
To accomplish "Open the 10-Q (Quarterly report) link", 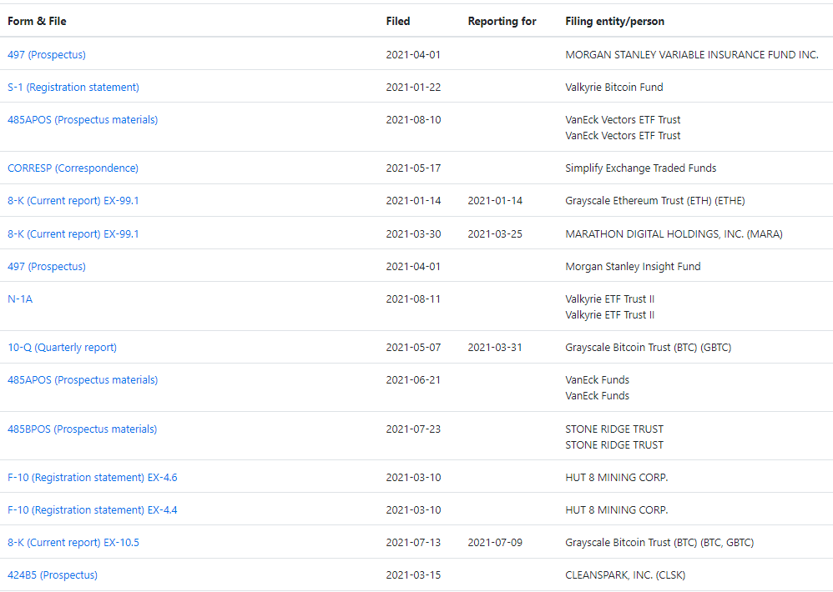I will [62, 348].
